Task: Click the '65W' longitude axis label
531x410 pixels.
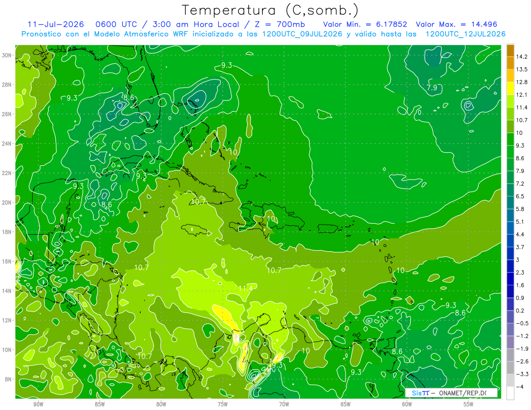Action: pos(346,404)
